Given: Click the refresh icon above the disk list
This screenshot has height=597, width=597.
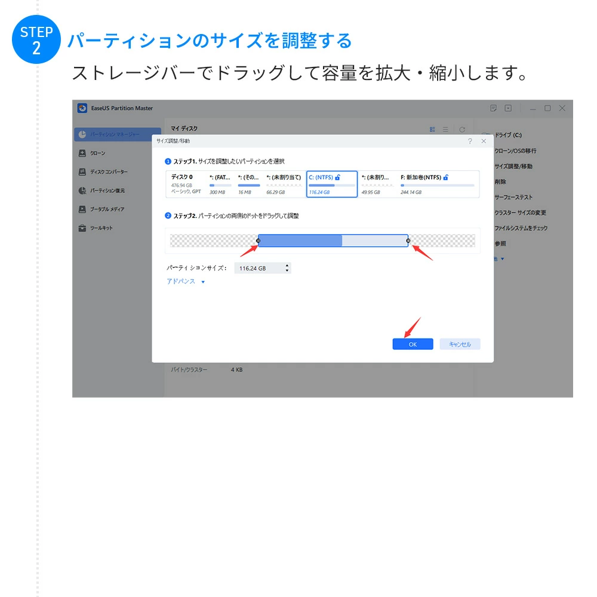Looking at the screenshot, I should point(461,129).
